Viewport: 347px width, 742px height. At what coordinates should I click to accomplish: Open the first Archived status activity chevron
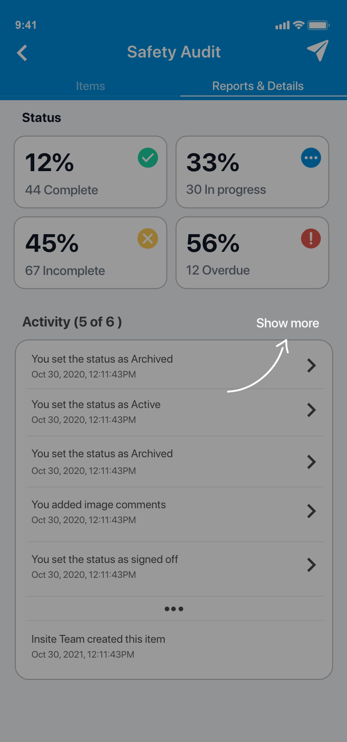click(x=311, y=365)
